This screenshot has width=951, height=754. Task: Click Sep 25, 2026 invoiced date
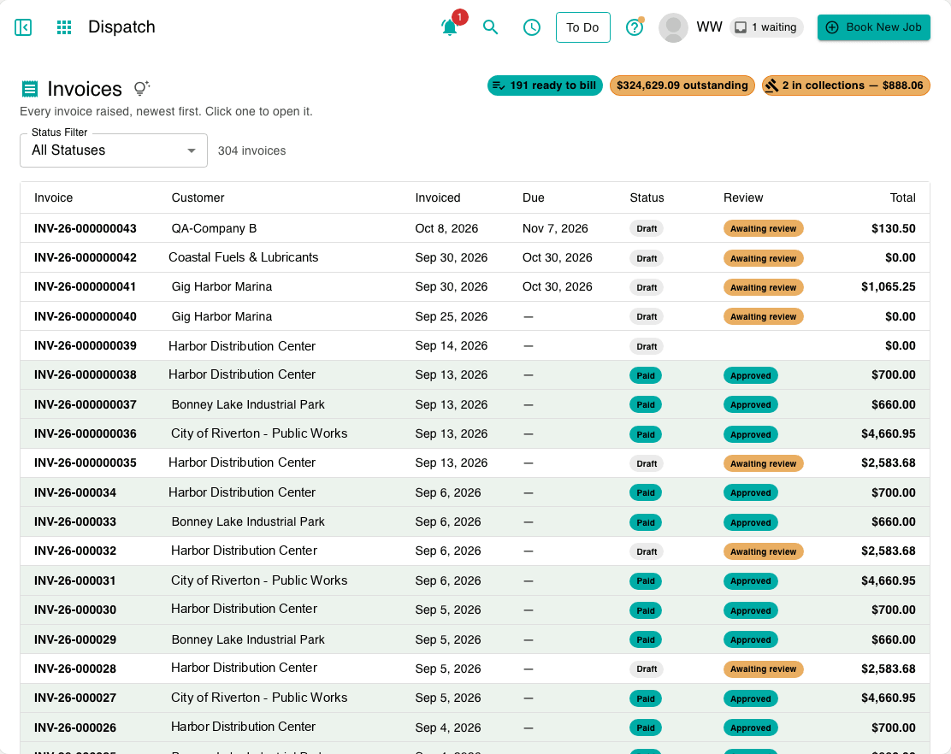click(452, 316)
